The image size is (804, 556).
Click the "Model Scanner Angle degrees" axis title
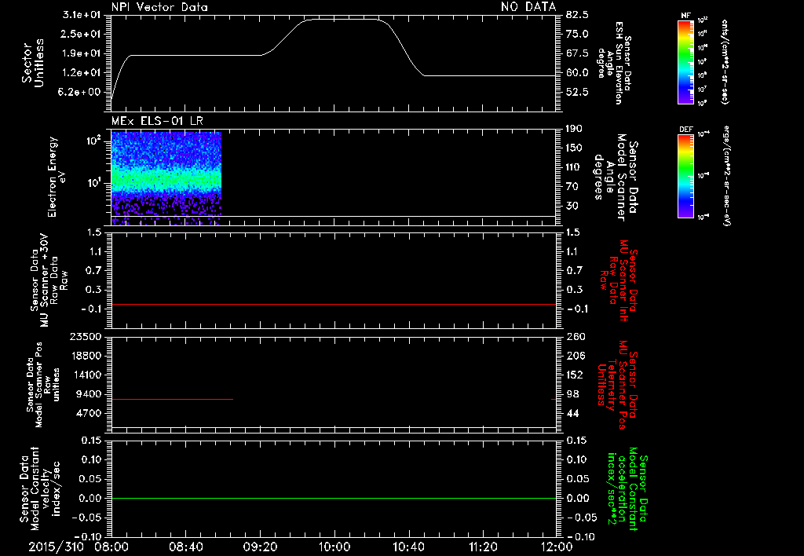click(x=616, y=177)
